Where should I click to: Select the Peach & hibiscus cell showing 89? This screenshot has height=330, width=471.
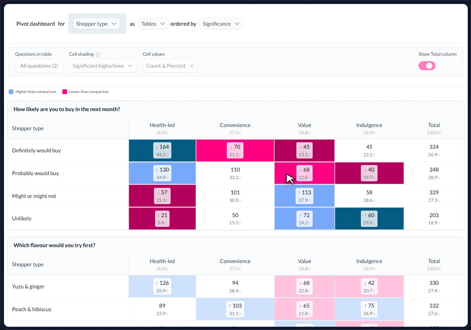(162, 309)
